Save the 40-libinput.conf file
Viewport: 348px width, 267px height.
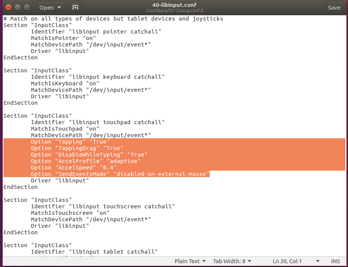(334, 7)
